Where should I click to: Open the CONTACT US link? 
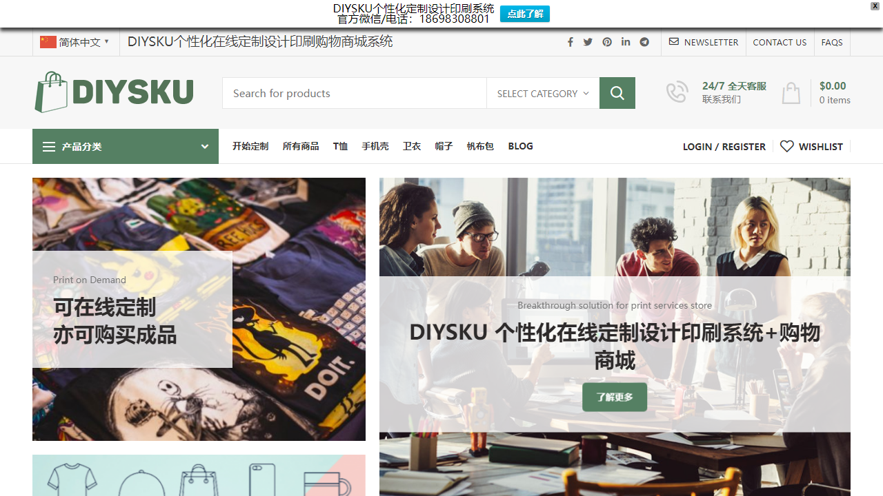click(x=780, y=42)
